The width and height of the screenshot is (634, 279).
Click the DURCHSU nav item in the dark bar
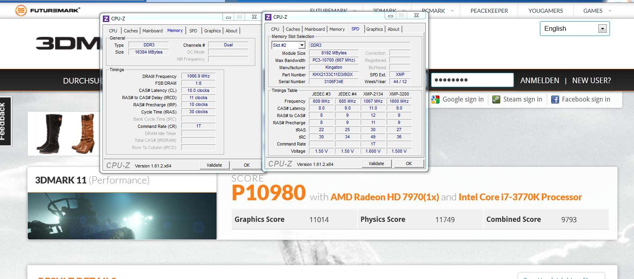click(x=81, y=81)
